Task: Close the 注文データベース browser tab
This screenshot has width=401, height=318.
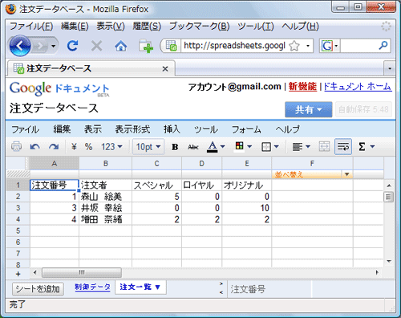Action: click(x=165, y=69)
